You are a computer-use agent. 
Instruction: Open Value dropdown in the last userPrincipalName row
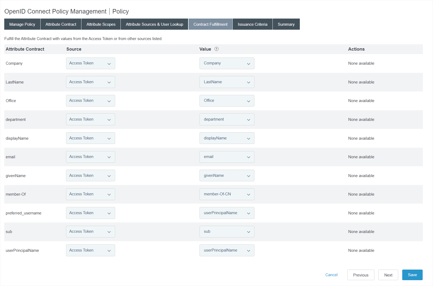click(227, 250)
